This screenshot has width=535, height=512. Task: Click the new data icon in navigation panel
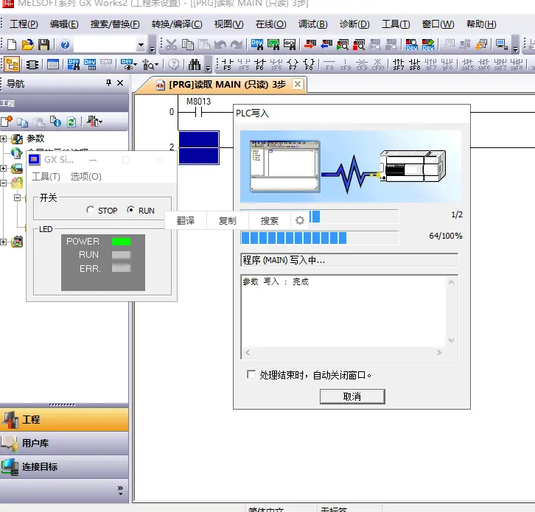(7, 122)
